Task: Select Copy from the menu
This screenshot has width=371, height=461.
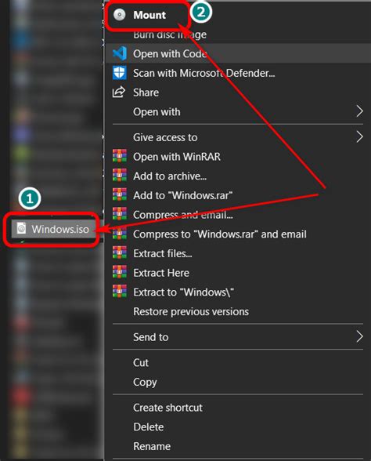Action: [x=145, y=383]
